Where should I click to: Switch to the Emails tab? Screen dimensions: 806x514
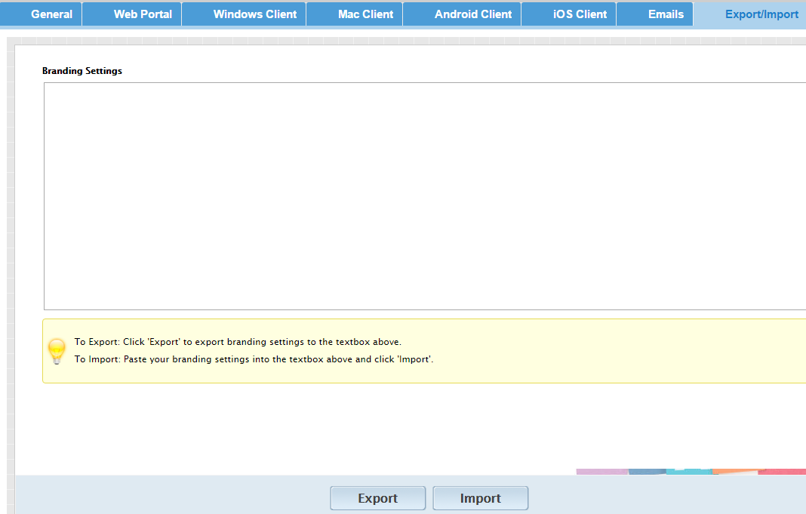coord(655,14)
